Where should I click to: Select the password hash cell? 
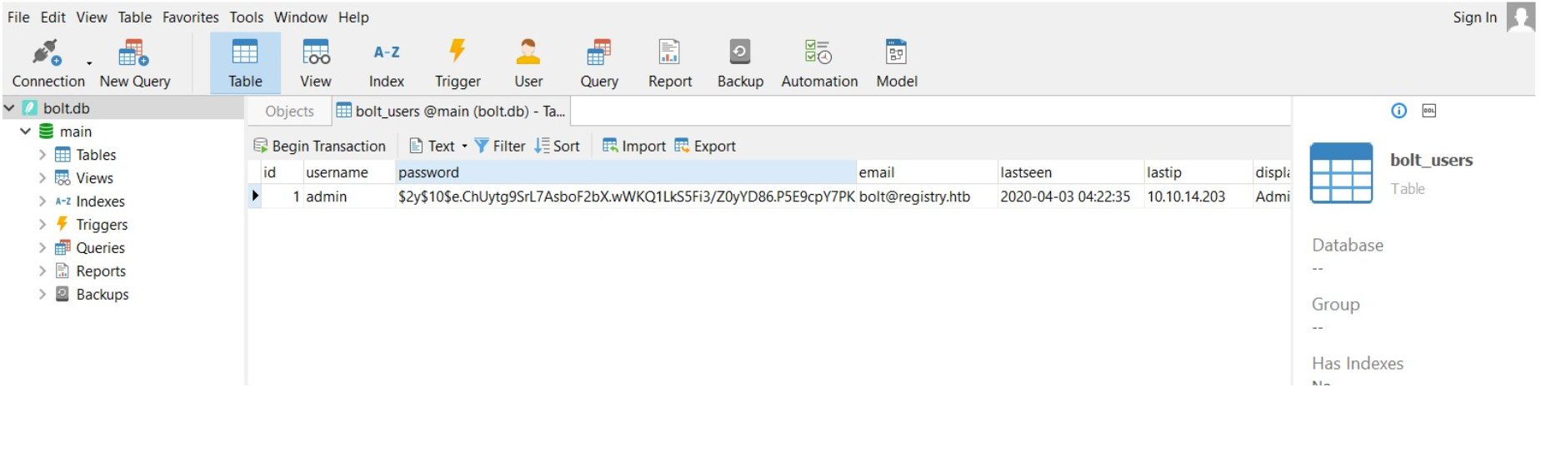626,197
